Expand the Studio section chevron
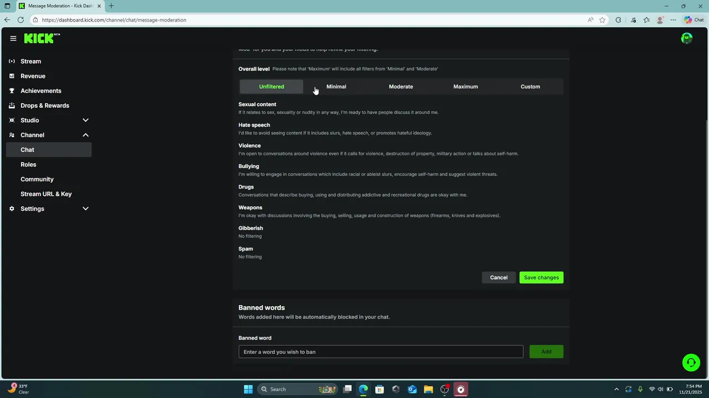This screenshot has width=709, height=398. coord(85,120)
